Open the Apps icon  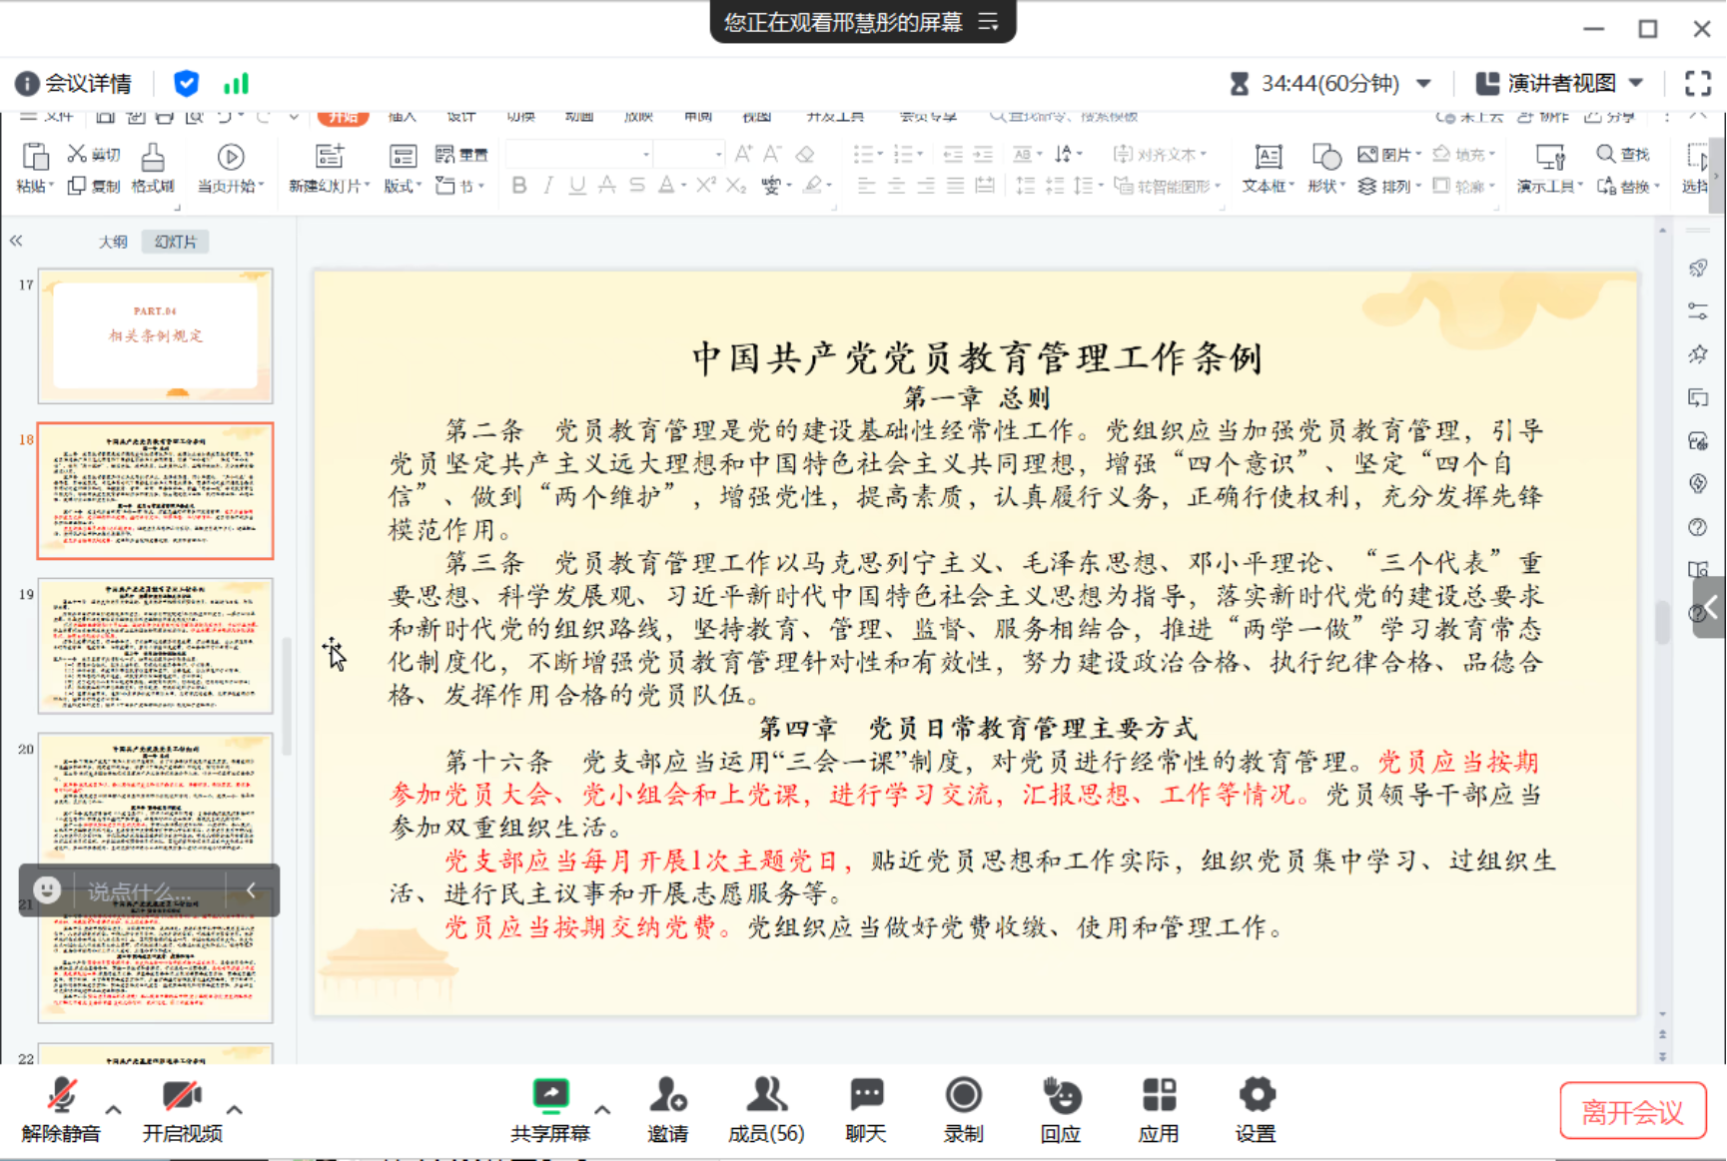point(1159,1097)
